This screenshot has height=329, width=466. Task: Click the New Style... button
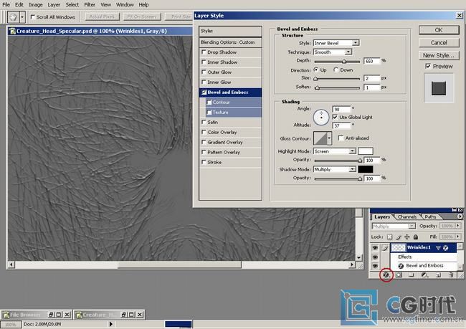(439, 55)
